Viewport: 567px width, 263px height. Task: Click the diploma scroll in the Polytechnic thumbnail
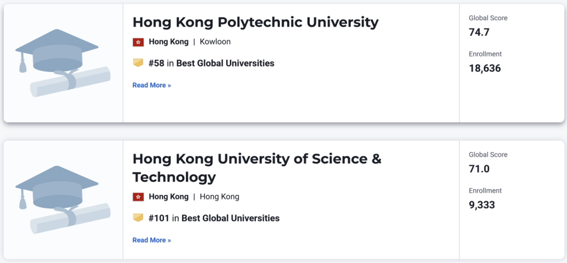[x=70, y=82]
